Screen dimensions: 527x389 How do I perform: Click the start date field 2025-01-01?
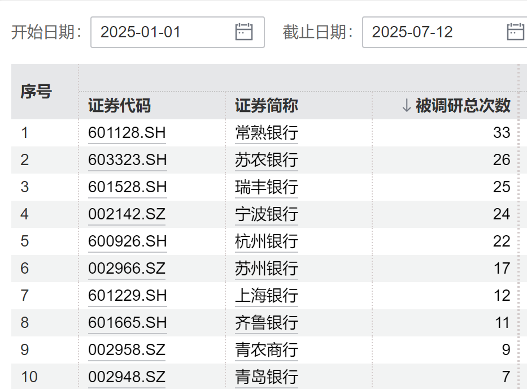(164, 32)
